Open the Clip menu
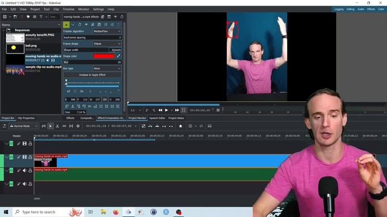The height and width of the screenshot is (217, 387). coord(56,9)
